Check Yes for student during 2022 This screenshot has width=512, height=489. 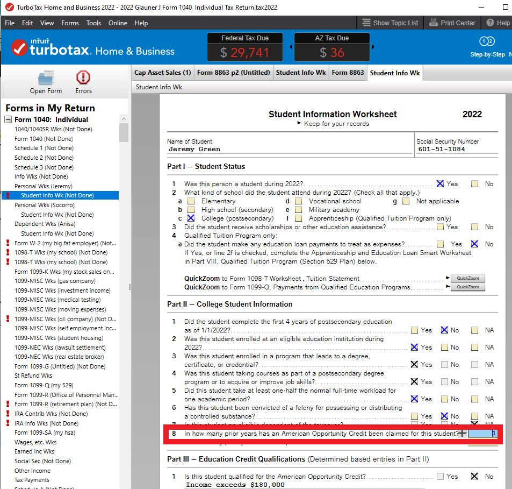coord(439,183)
